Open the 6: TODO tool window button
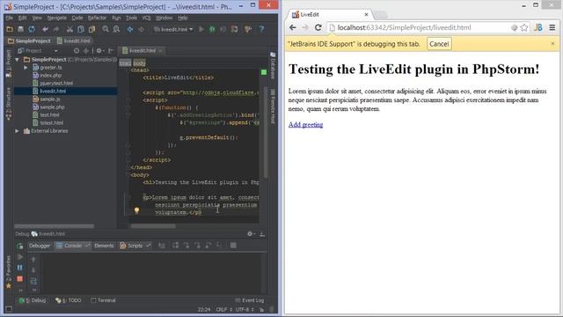The width and height of the screenshot is (563, 317). pyautogui.click(x=69, y=300)
